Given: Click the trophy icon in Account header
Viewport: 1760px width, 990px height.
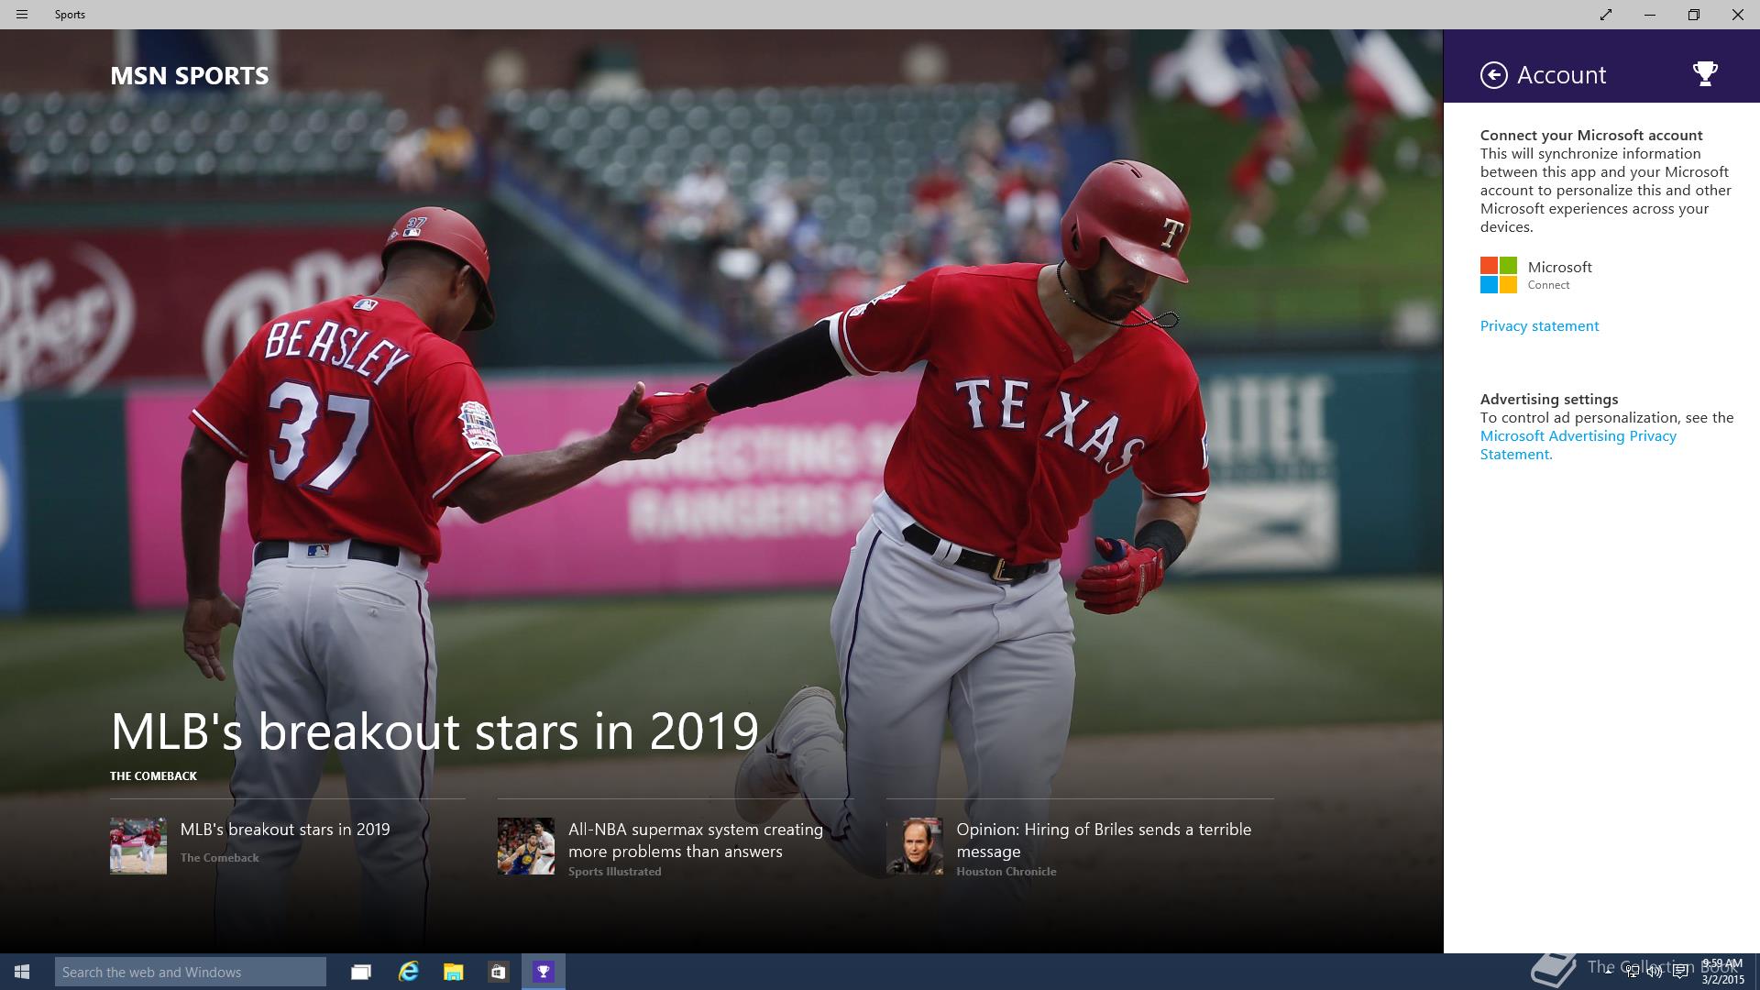Looking at the screenshot, I should [x=1704, y=74].
